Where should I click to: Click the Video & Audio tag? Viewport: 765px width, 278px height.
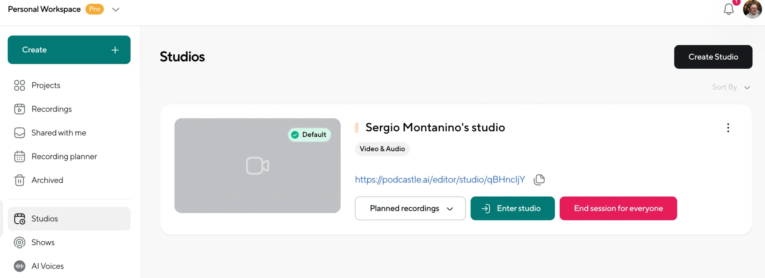382,149
